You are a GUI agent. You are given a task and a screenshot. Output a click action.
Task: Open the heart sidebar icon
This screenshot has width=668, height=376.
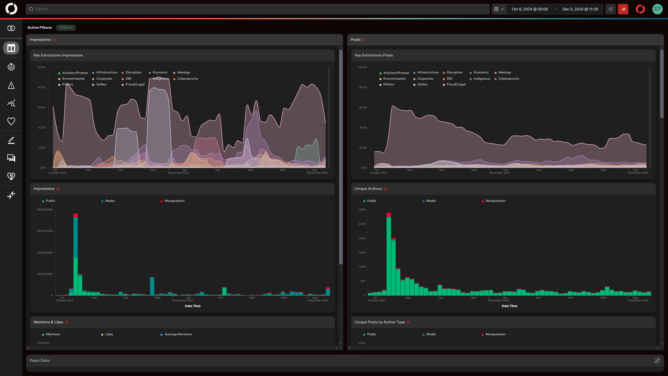(x=11, y=121)
